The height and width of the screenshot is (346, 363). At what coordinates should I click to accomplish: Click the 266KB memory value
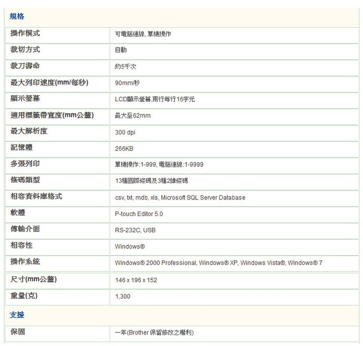click(x=124, y=149)
